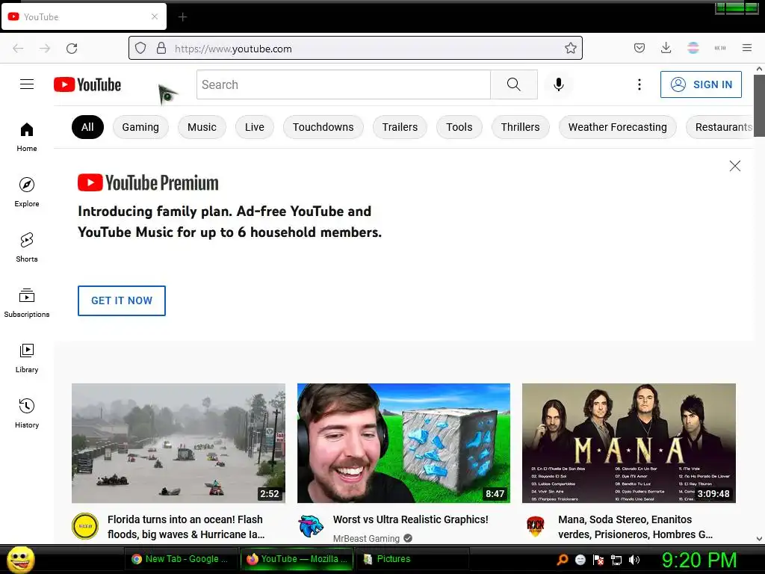The width and height of the screenshot is (765, 574).
Task: Select the Touchdowns filter chip
Action: [x=323, y=127]
